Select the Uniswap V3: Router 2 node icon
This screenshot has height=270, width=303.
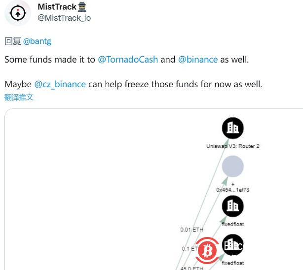click(233, 128)
